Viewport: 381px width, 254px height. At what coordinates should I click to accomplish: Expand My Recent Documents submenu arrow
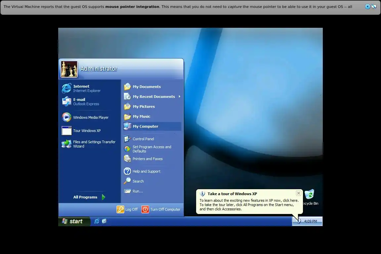coord(180,97)
